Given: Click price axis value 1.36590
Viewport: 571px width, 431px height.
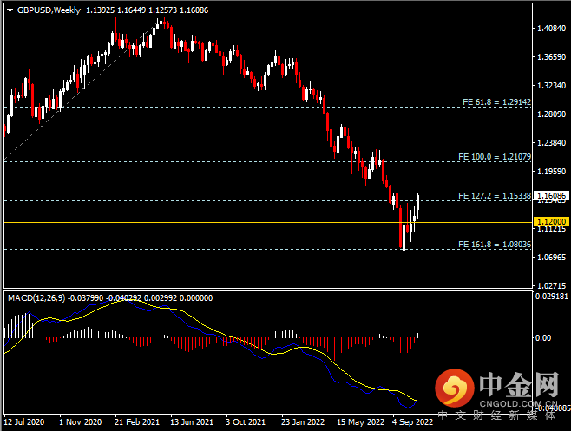Looking at the screenshot, I should (552, 57).
